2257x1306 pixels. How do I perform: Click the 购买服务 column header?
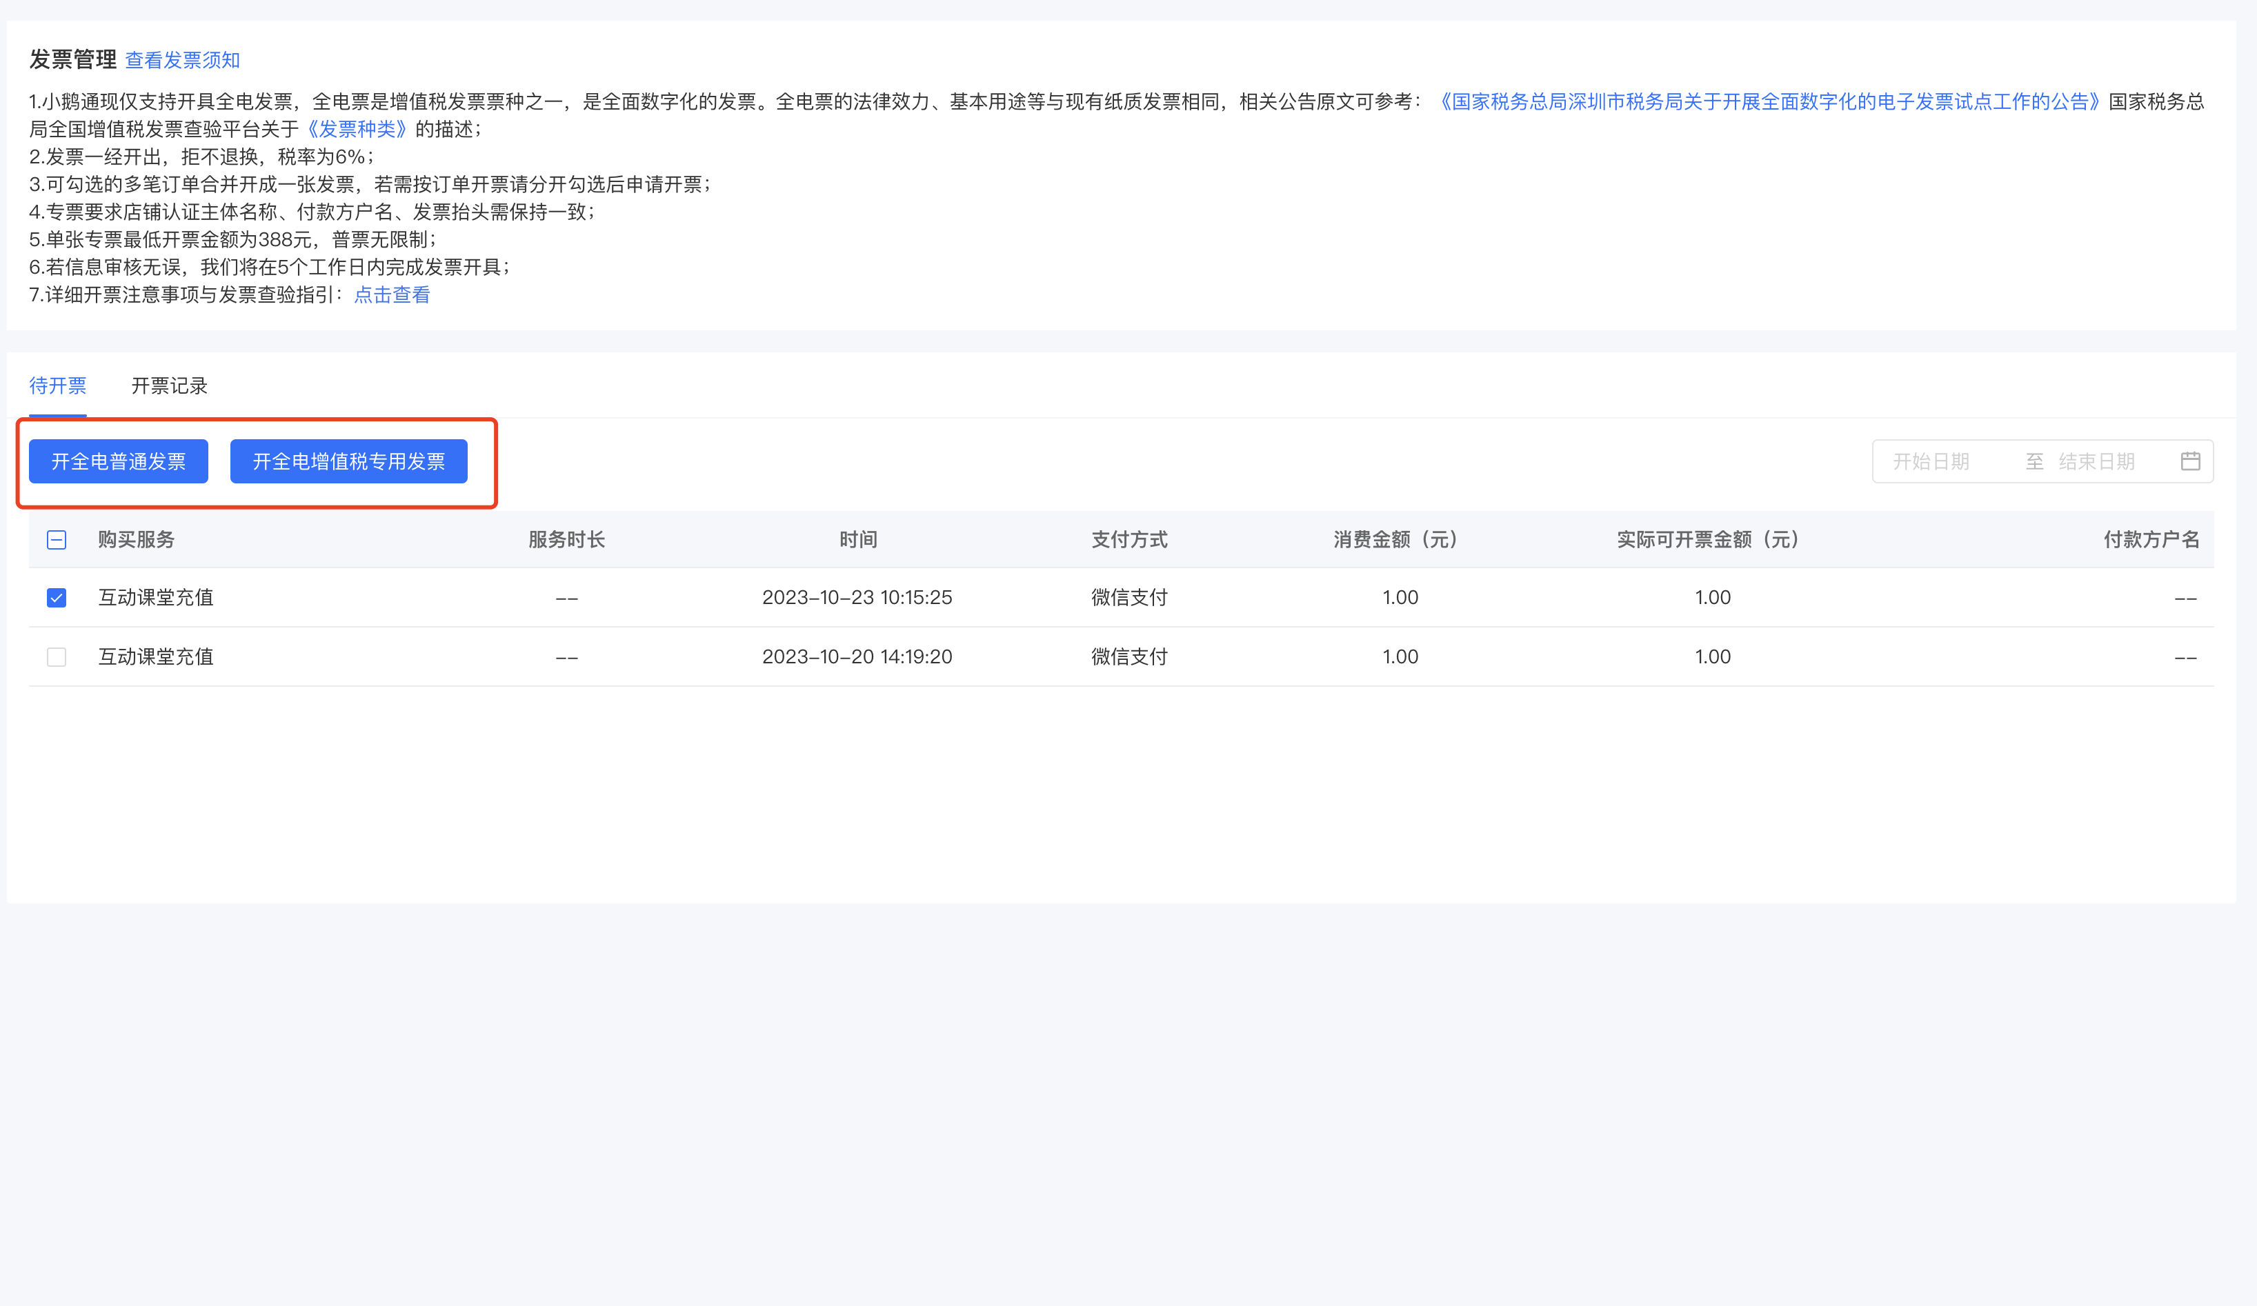click(136, 540)
